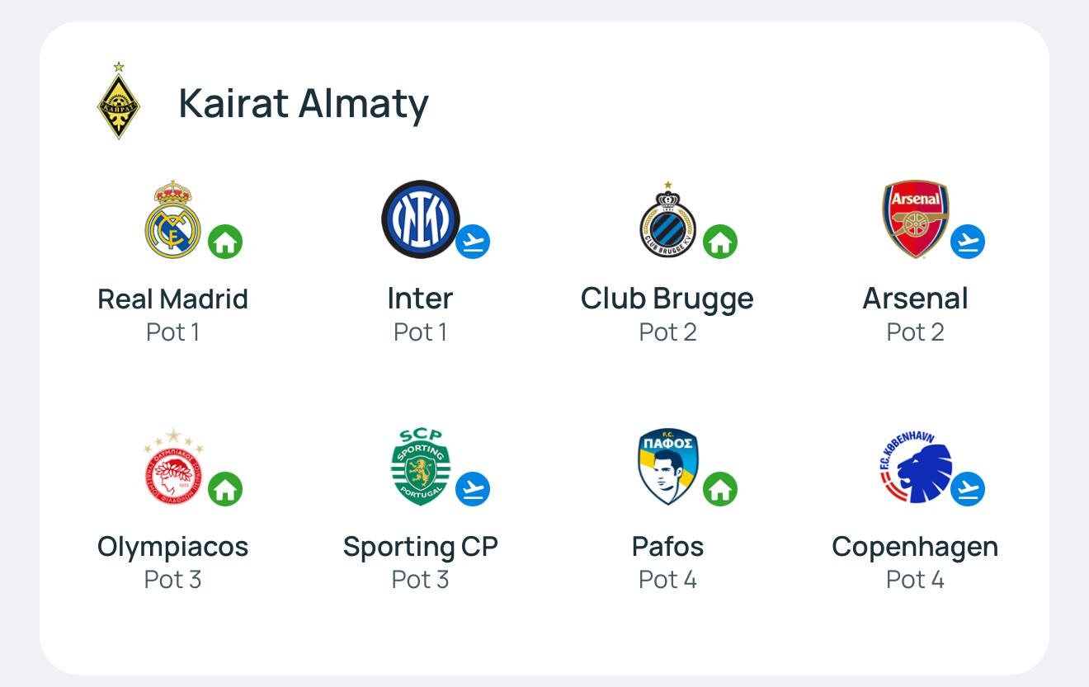Open the Copenhagen team name link
This screenshot has height=687, width=1089.
coord(915,546)
